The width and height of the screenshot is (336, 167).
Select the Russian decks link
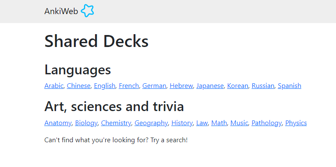(263, 86)
